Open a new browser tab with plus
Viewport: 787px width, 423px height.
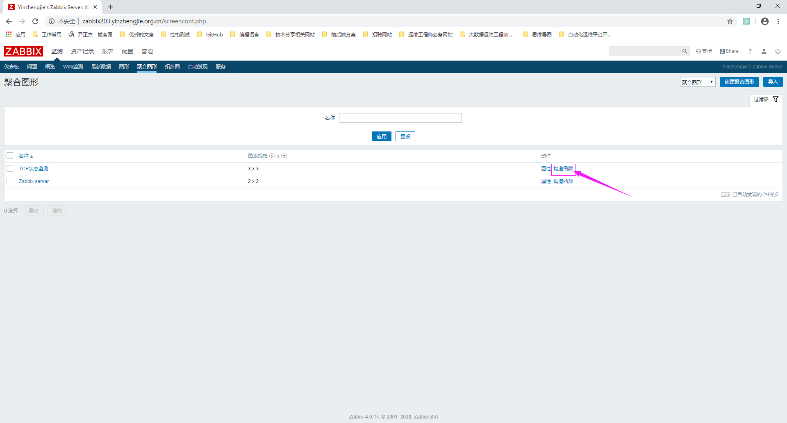pos(111,7)
